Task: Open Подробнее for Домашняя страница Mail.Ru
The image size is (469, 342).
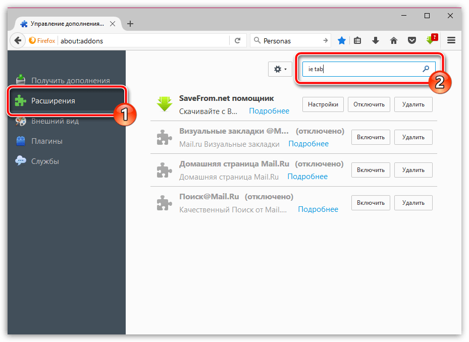Action: (307, 177)
